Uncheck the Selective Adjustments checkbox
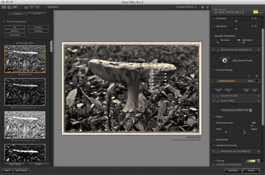The image size is (265, 175). tap(218, 50)
